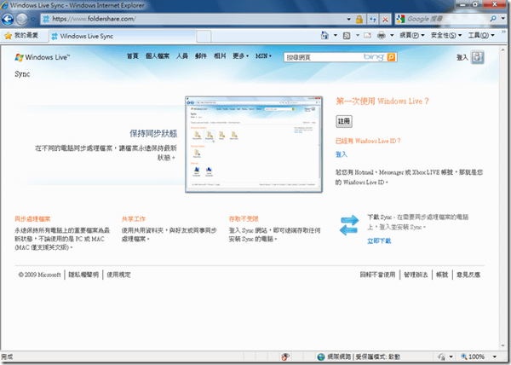
Task: Open the 使用規定 footer link
Action: coord(118,275)
